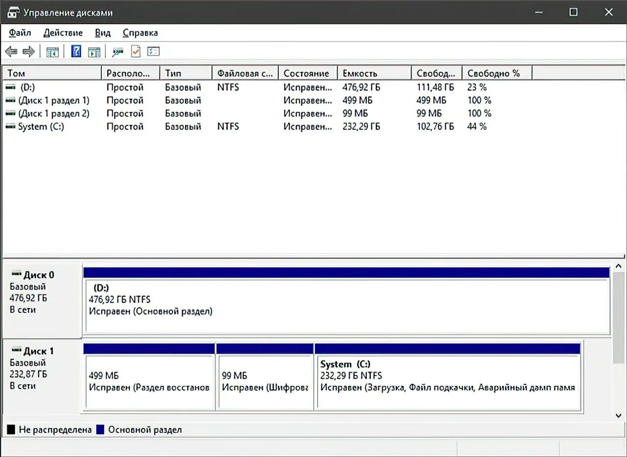Click the Forward arrow toolbar icon
This screenshot has width=627, height=457.
28,51
